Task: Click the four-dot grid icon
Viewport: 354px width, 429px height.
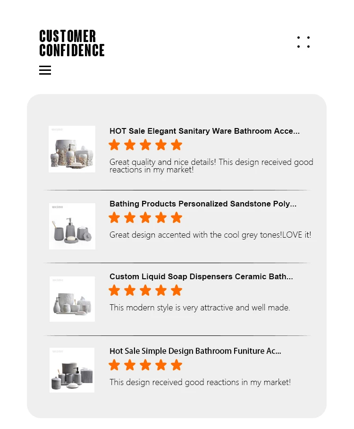Action: coord(303,42)
